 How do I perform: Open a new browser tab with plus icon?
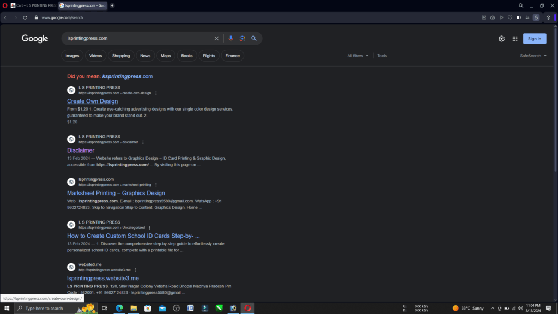pyautogui.click(x=112, y=5)
